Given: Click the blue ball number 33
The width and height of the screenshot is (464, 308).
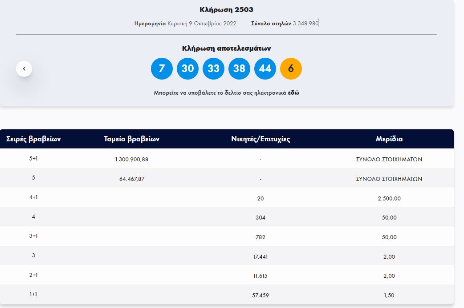Looking at the screenshot, I should (x=213, y=69).
